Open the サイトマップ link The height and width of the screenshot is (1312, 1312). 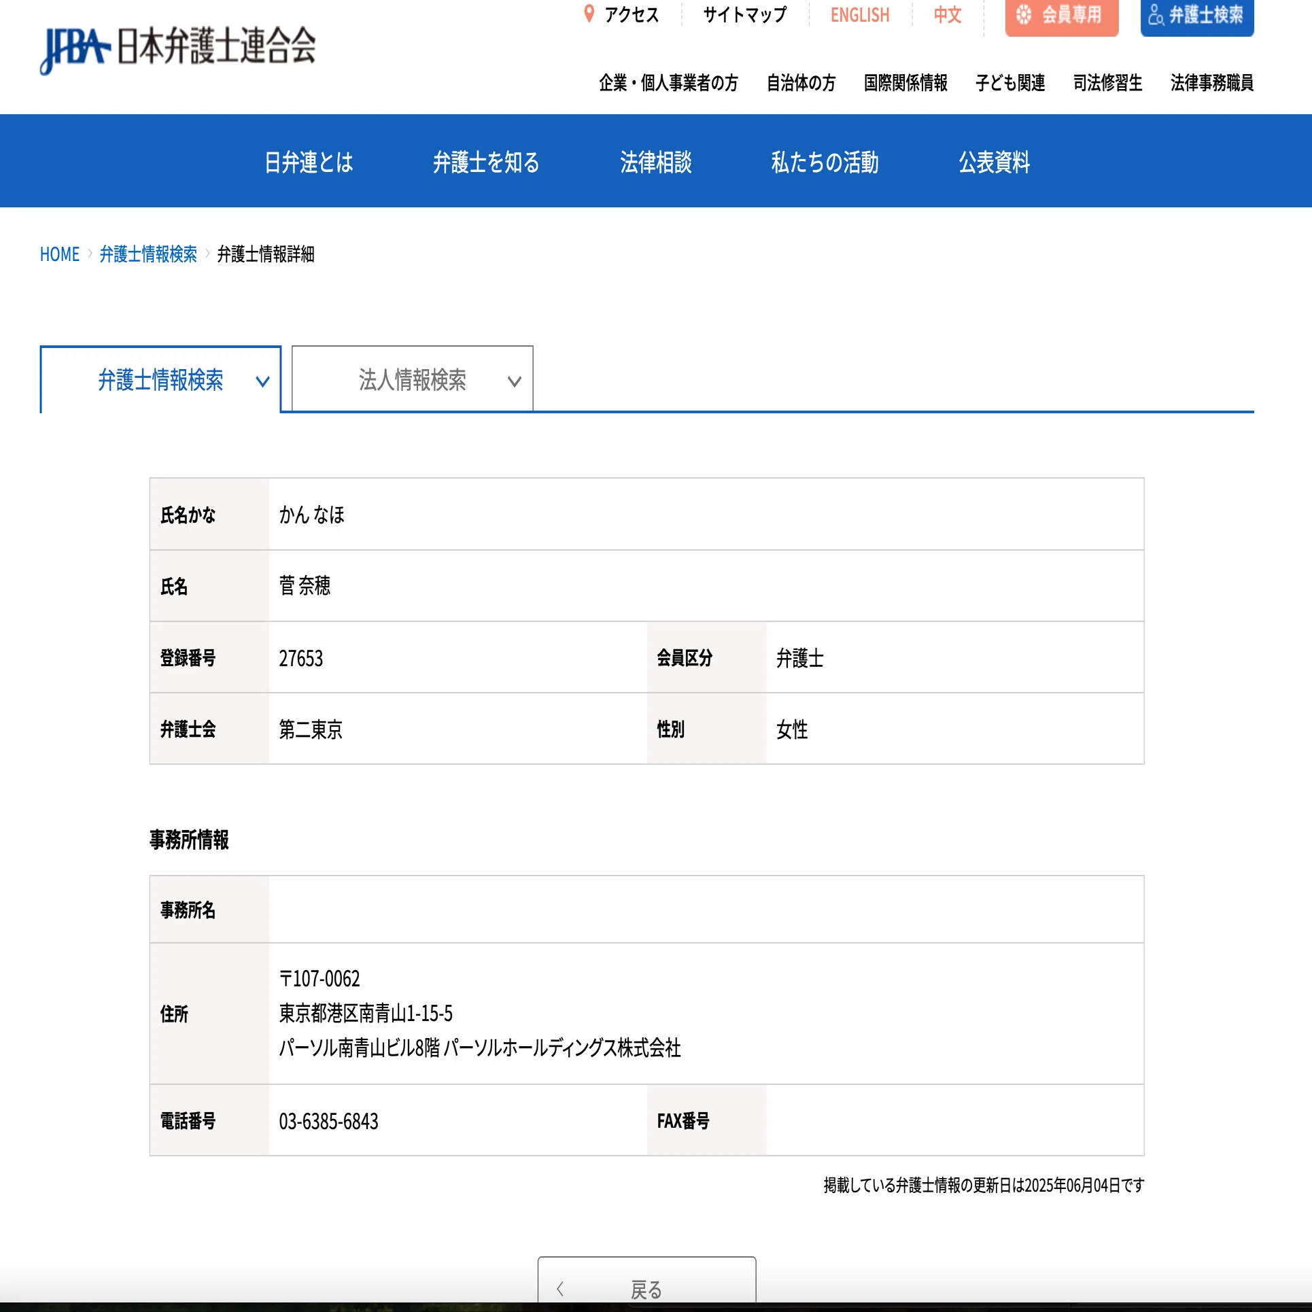[744, 14]
